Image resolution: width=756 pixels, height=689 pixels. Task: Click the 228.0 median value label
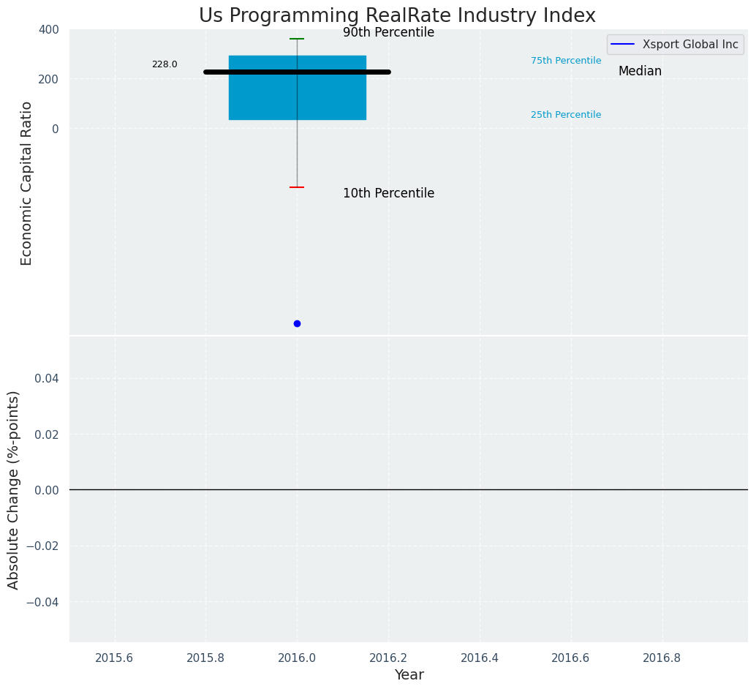[x=165, y=64]
